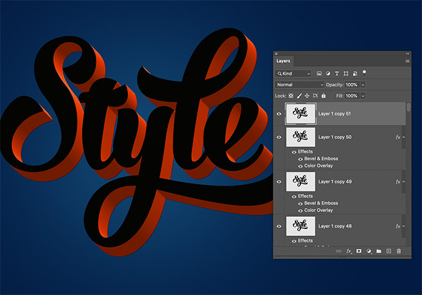Create a new layer group folder
This screenshot has width=422, height=295.
[x=379, y=251]
